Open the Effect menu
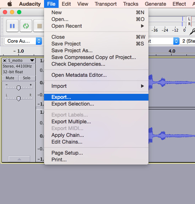Image resolution: width=195 pixels, height=204 pixels. point(179,4)
